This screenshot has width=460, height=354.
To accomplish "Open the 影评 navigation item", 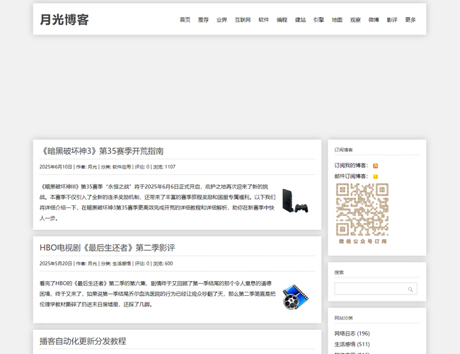I will [x=392, y=20].
